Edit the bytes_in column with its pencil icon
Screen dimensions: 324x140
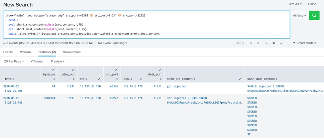(x=54, y=70)
